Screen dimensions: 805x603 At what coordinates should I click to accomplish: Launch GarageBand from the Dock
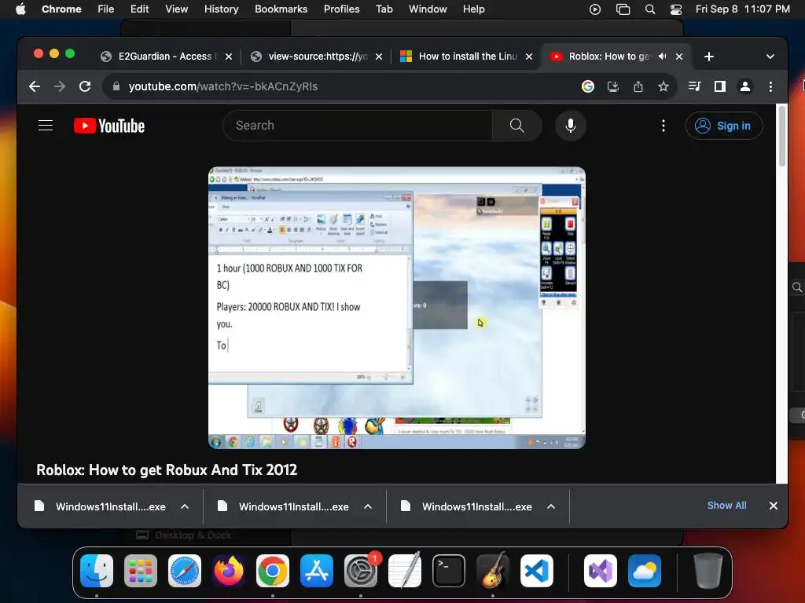[493, 571]
